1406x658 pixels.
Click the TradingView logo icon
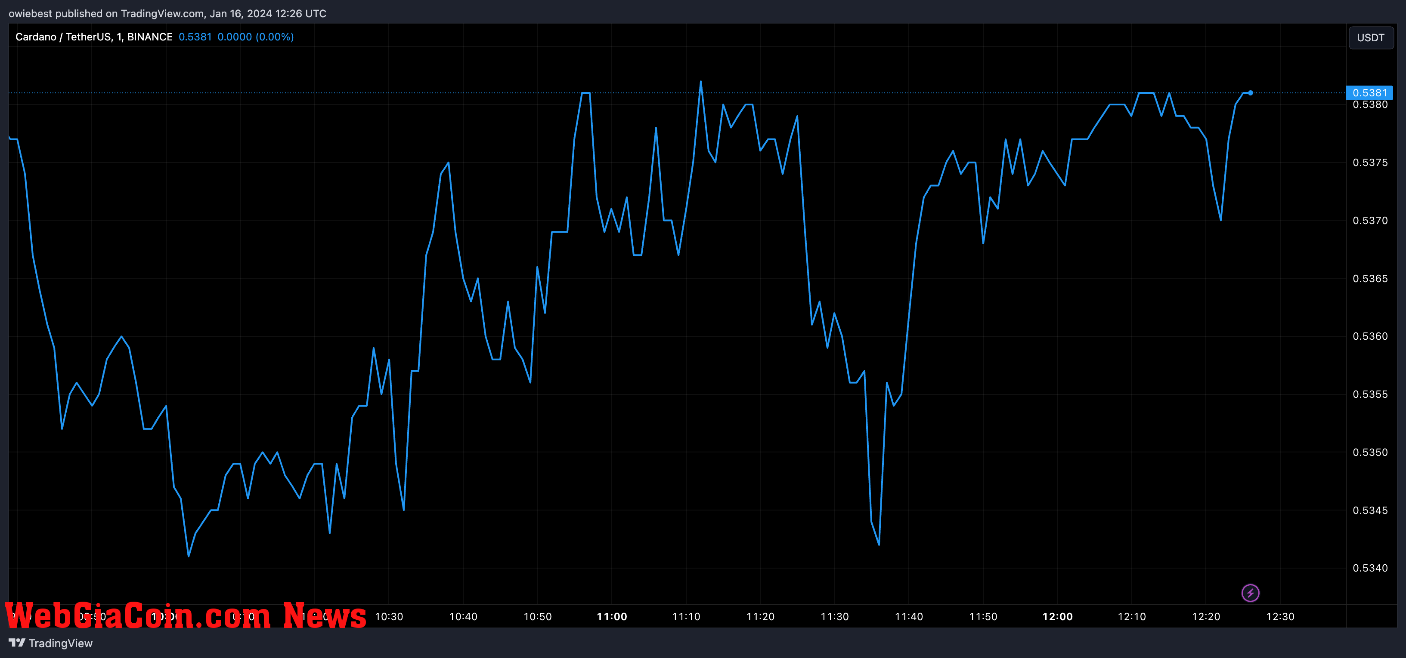[x=17, y=643]
